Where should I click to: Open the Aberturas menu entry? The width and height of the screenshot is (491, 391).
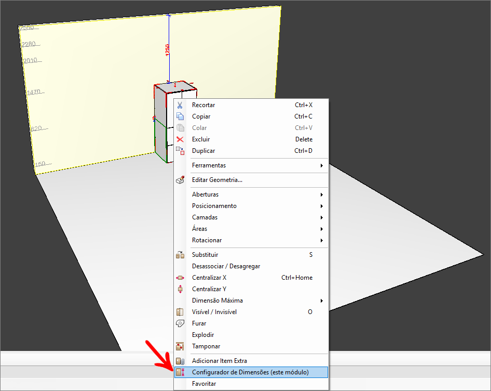tap(251, 194)
